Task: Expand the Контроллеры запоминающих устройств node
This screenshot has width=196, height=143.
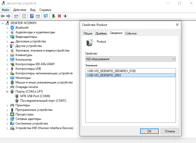Action: (x=7, y=74)
